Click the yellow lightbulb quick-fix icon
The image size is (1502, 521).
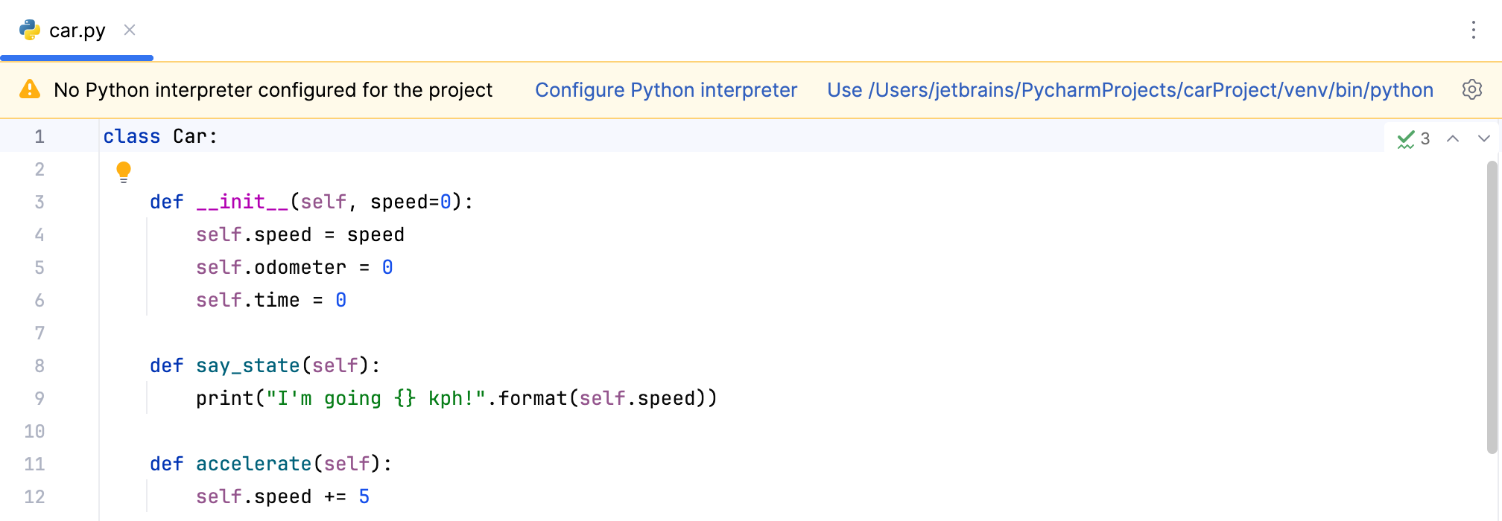click(124, 172)
